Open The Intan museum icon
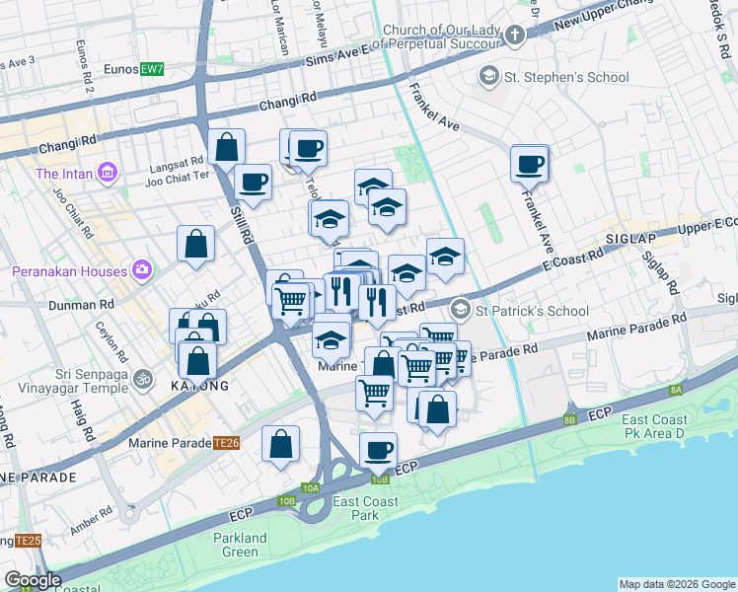The width and height of the screenshot is (738, 592). click(x=108, y=174)
